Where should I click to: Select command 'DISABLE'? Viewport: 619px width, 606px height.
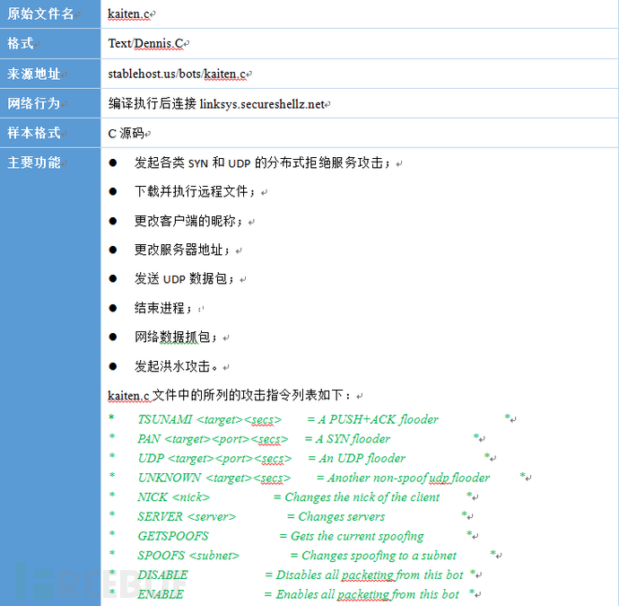pos(162,575)
